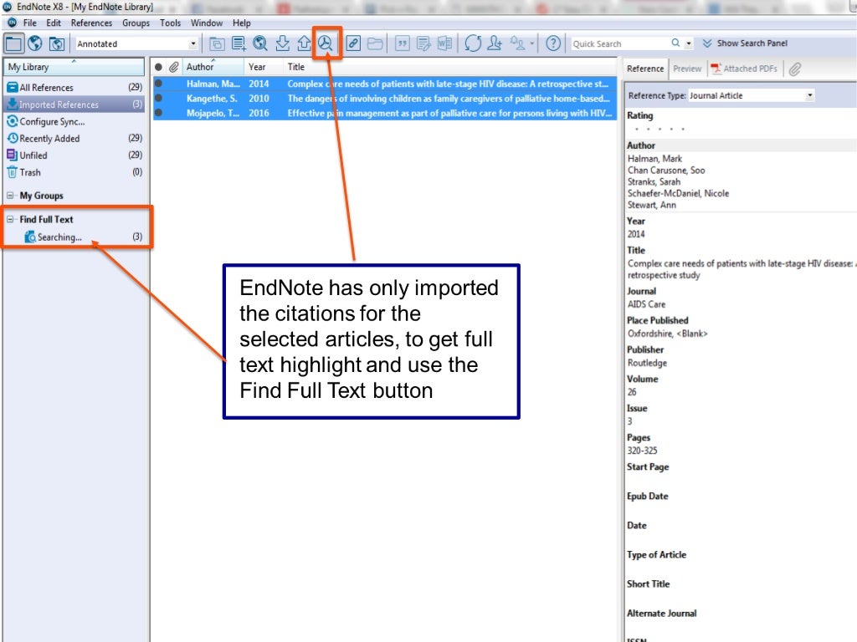Click the My Library header
This screenshot has height=642, width=857.
point(74,67)
